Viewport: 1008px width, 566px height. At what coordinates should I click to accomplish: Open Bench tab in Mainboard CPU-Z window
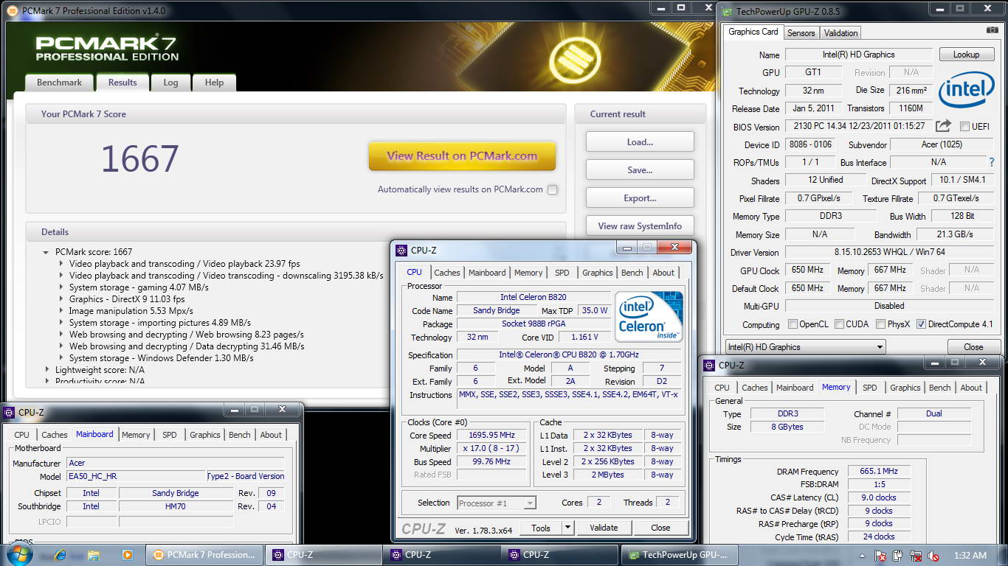point(239,435)
